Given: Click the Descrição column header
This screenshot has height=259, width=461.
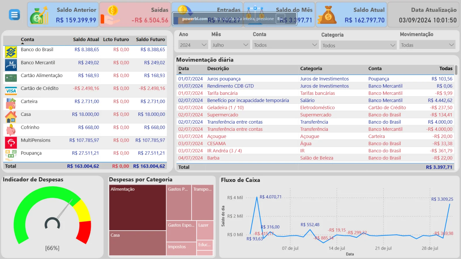Looking at the screenshot, I should pyautogui.click(x=218, y=68).
